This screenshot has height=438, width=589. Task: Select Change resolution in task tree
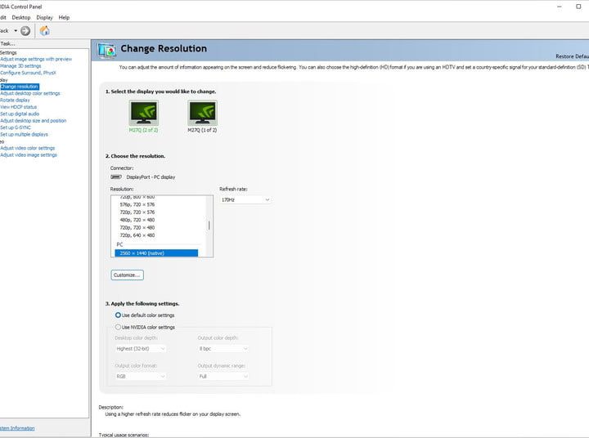(x=20, y=87)
